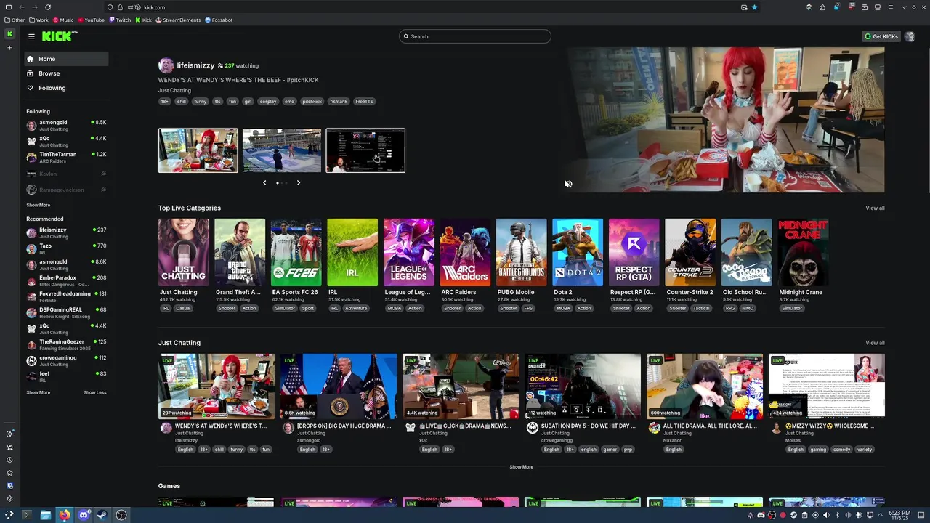Viewport: 930px width, 523px height.
Task: Toggle the browser sidebar panel icon
Action: point(9,7)
